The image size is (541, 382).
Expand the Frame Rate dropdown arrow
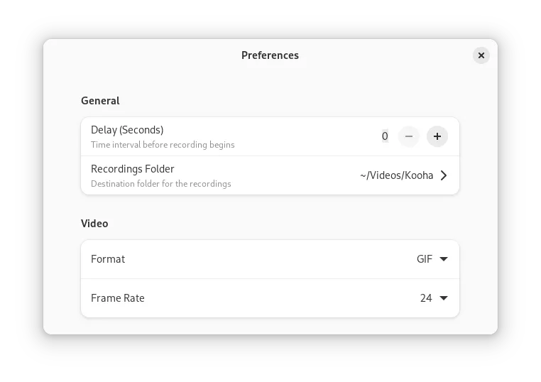(444, 298)
